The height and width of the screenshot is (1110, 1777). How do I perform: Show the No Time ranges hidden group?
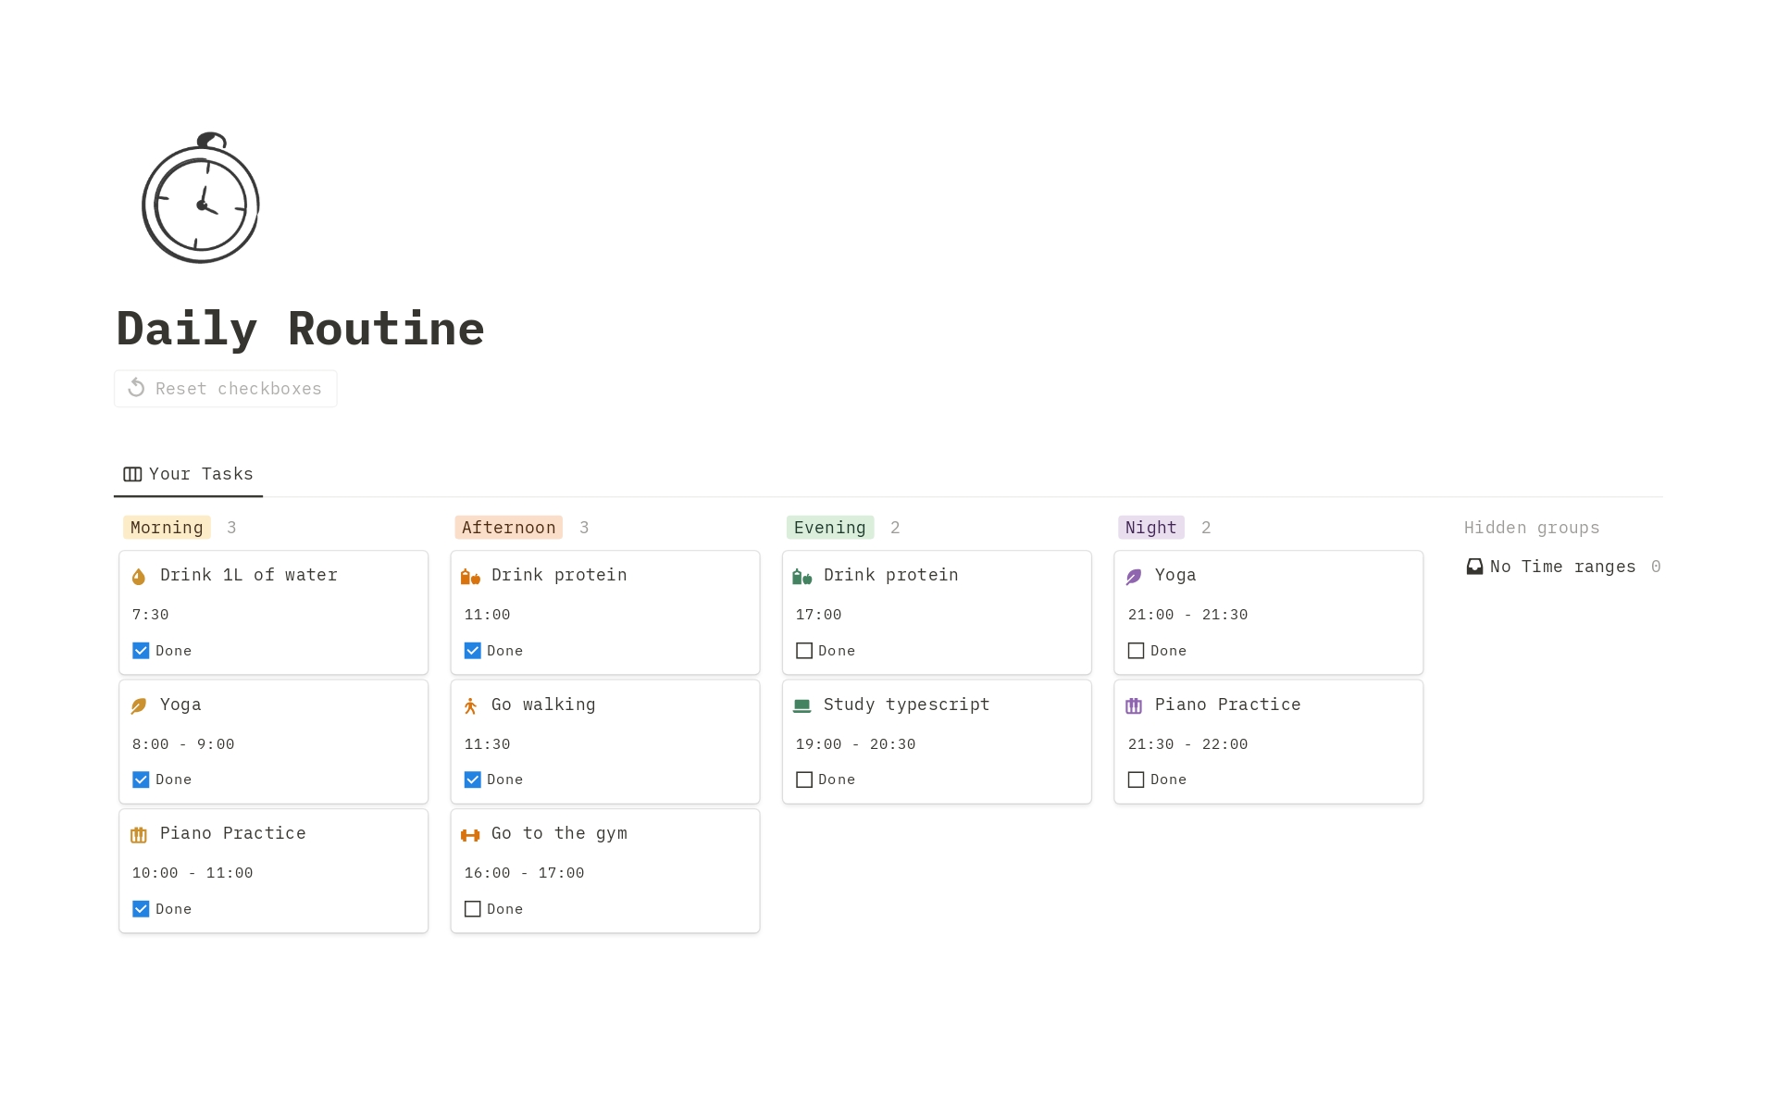[x=1562, y=567]
